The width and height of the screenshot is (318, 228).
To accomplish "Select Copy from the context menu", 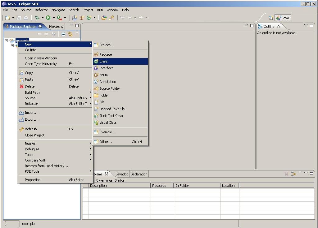I will pyautogui.click(x=55, y=73).
